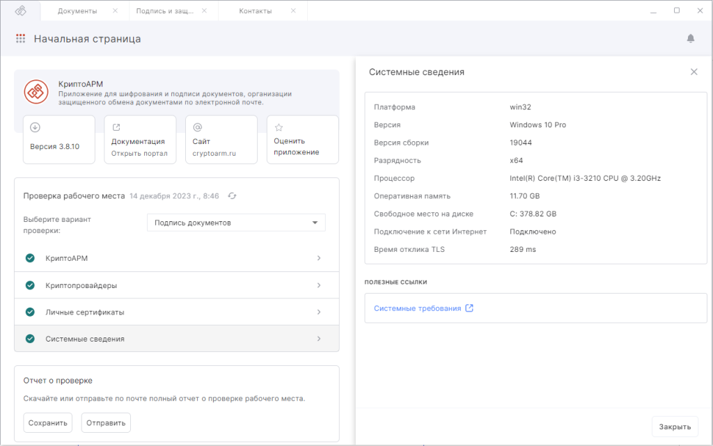Click green check icon beside Криптопровайдеры

coord(30,285)
